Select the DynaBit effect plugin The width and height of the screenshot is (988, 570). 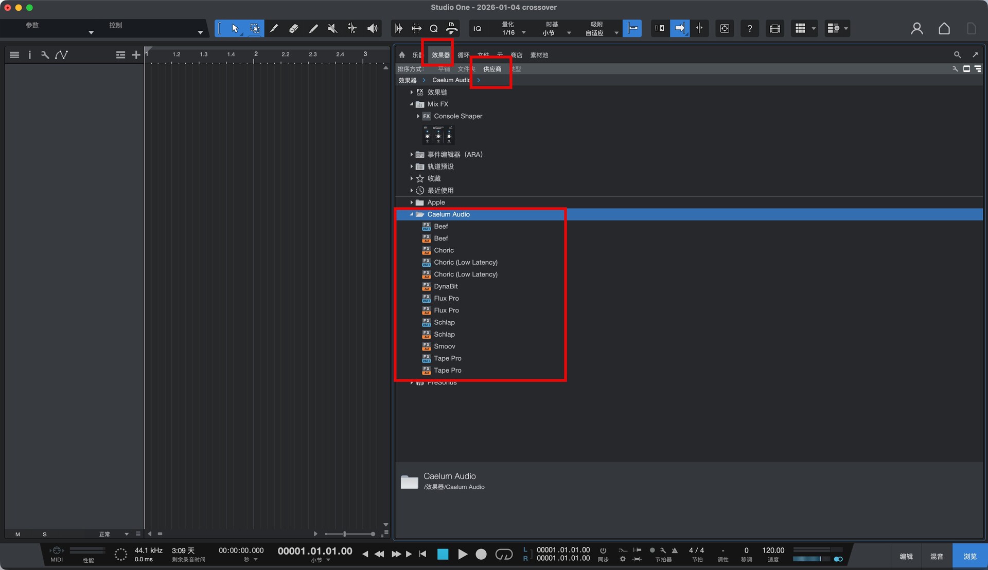coord(445,286)
